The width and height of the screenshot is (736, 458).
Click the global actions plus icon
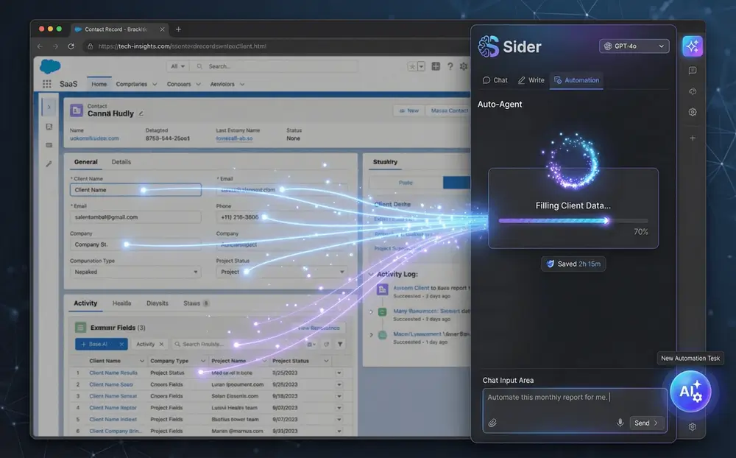[436, 66]
